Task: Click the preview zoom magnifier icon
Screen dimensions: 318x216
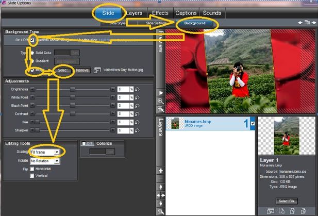Action: click(161, 101)
